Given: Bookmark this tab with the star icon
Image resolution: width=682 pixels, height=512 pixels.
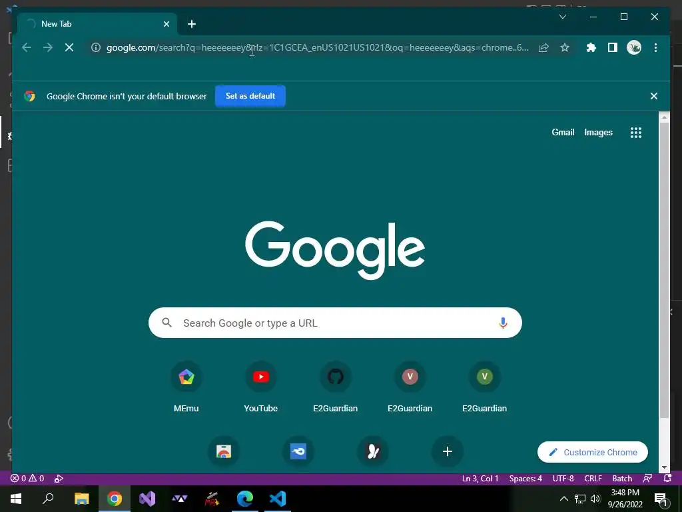Looking at the screenshot, I should click(x=565, y=47).
